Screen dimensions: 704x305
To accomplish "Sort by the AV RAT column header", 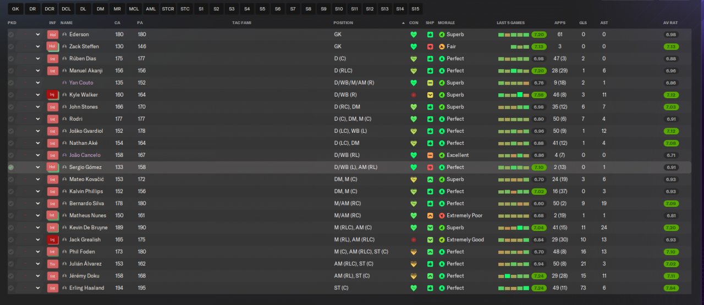I will point(670,23).
